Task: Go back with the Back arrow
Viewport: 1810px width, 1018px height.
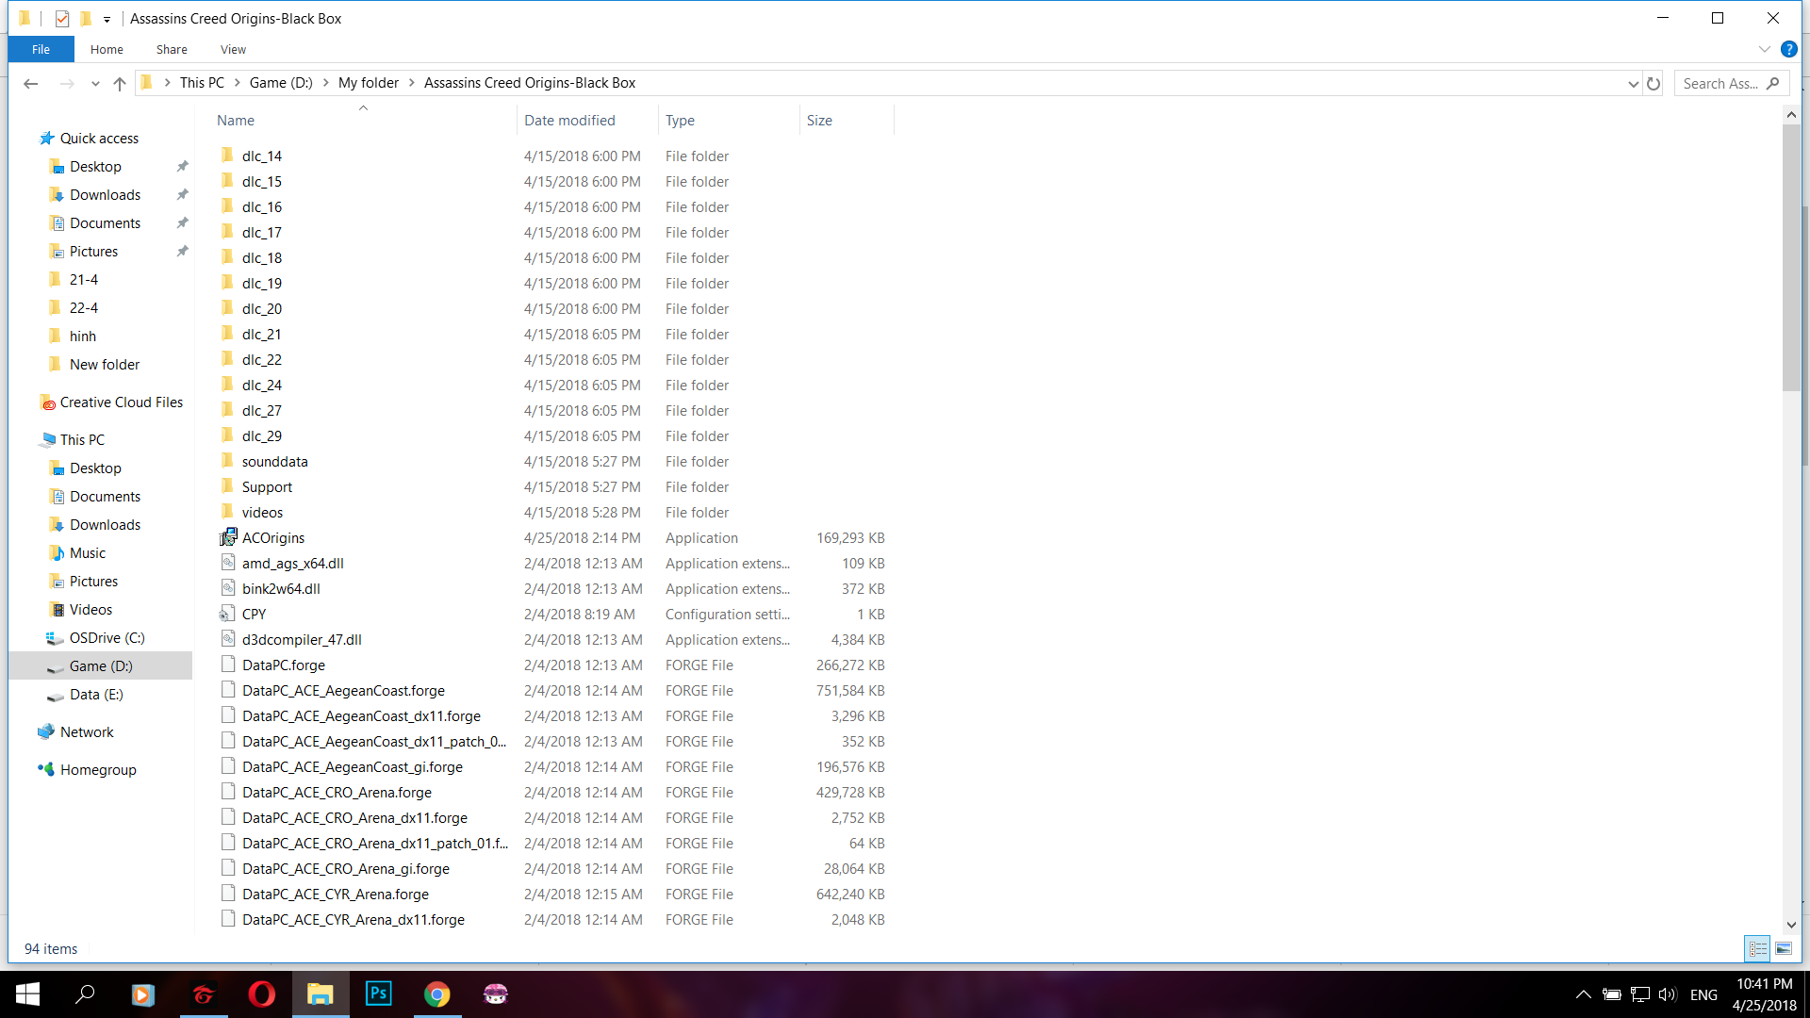Action: point(30,83)
